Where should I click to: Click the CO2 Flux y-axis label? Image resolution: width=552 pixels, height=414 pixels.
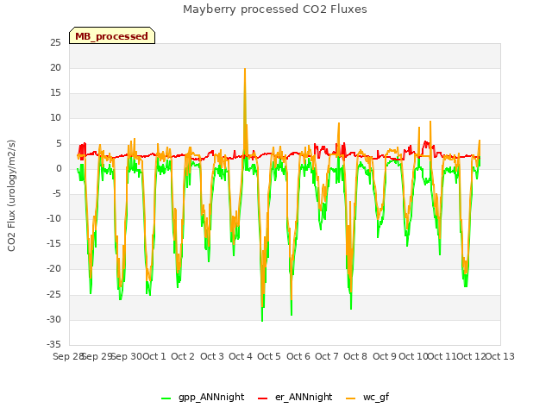(x=11, y=196)
